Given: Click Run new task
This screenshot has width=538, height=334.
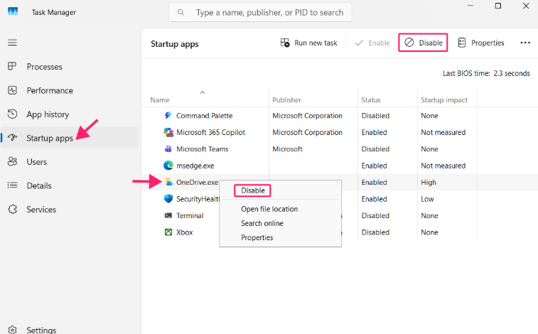Looking at the screenshot, I should point(309,43).
